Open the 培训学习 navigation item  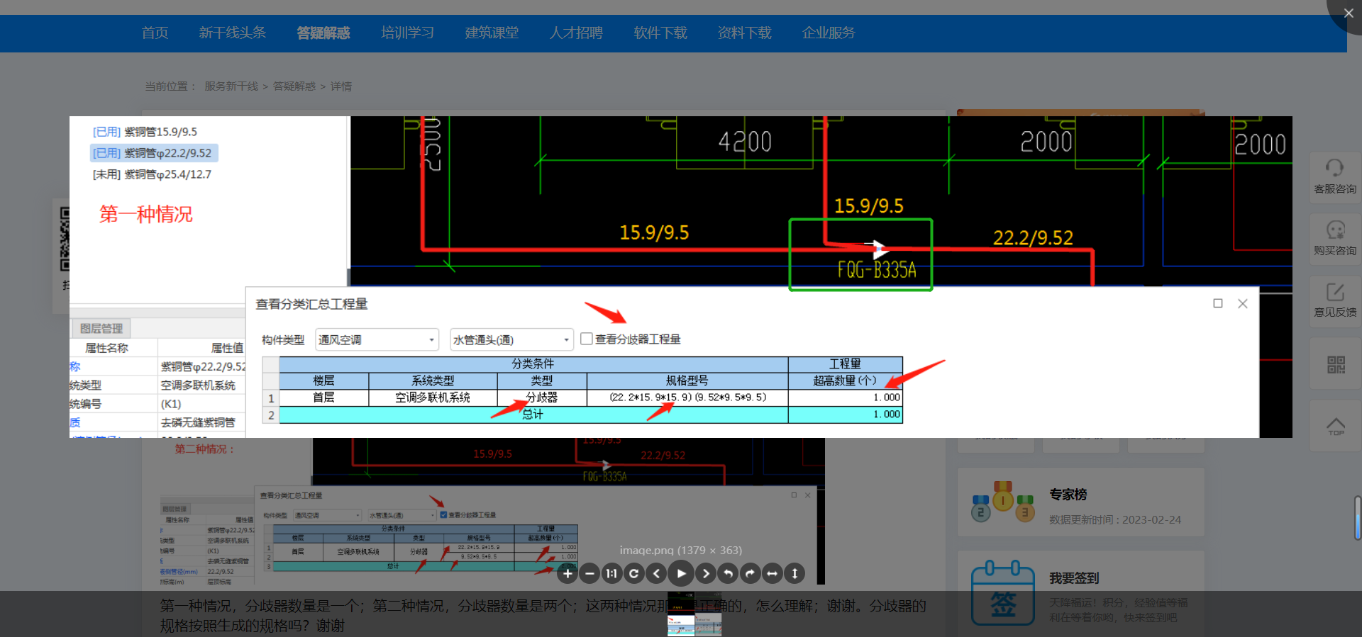click(x=407, y=33)
